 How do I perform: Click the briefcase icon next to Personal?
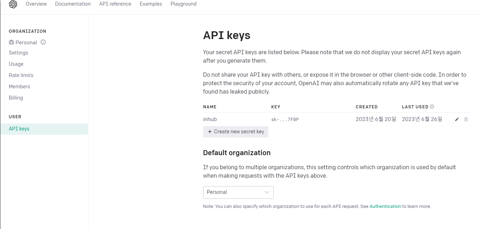(11, 42)
